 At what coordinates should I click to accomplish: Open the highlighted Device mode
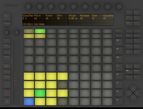point(129,24)
